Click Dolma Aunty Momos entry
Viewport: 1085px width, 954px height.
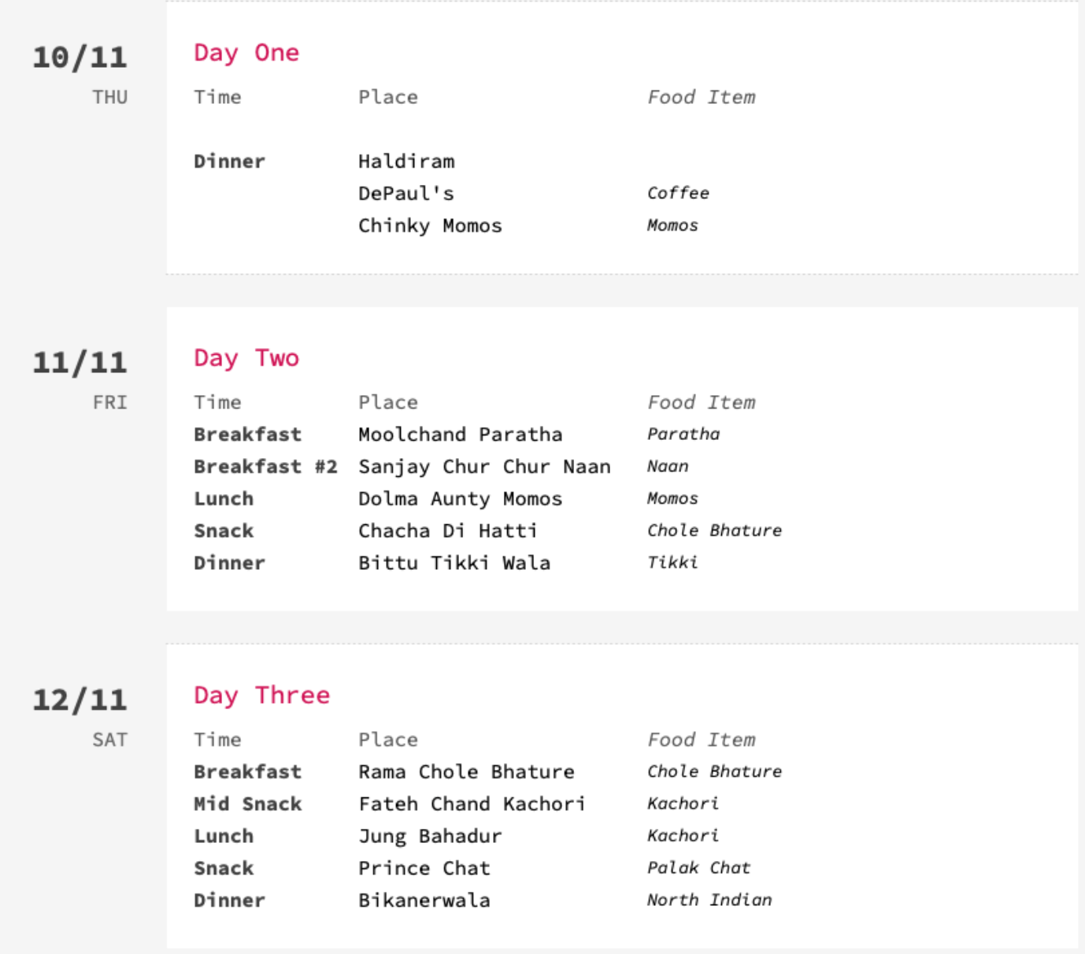pos(460,499)
